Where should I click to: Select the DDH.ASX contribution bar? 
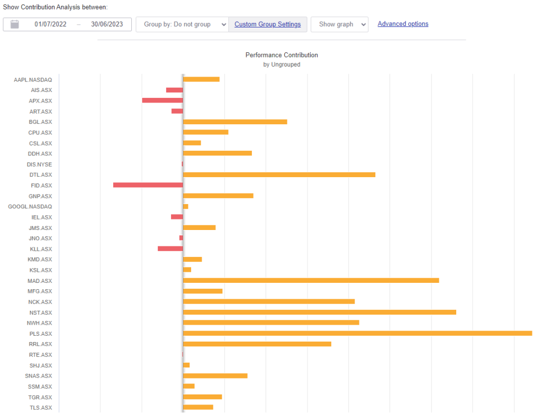tap(218, 153)
